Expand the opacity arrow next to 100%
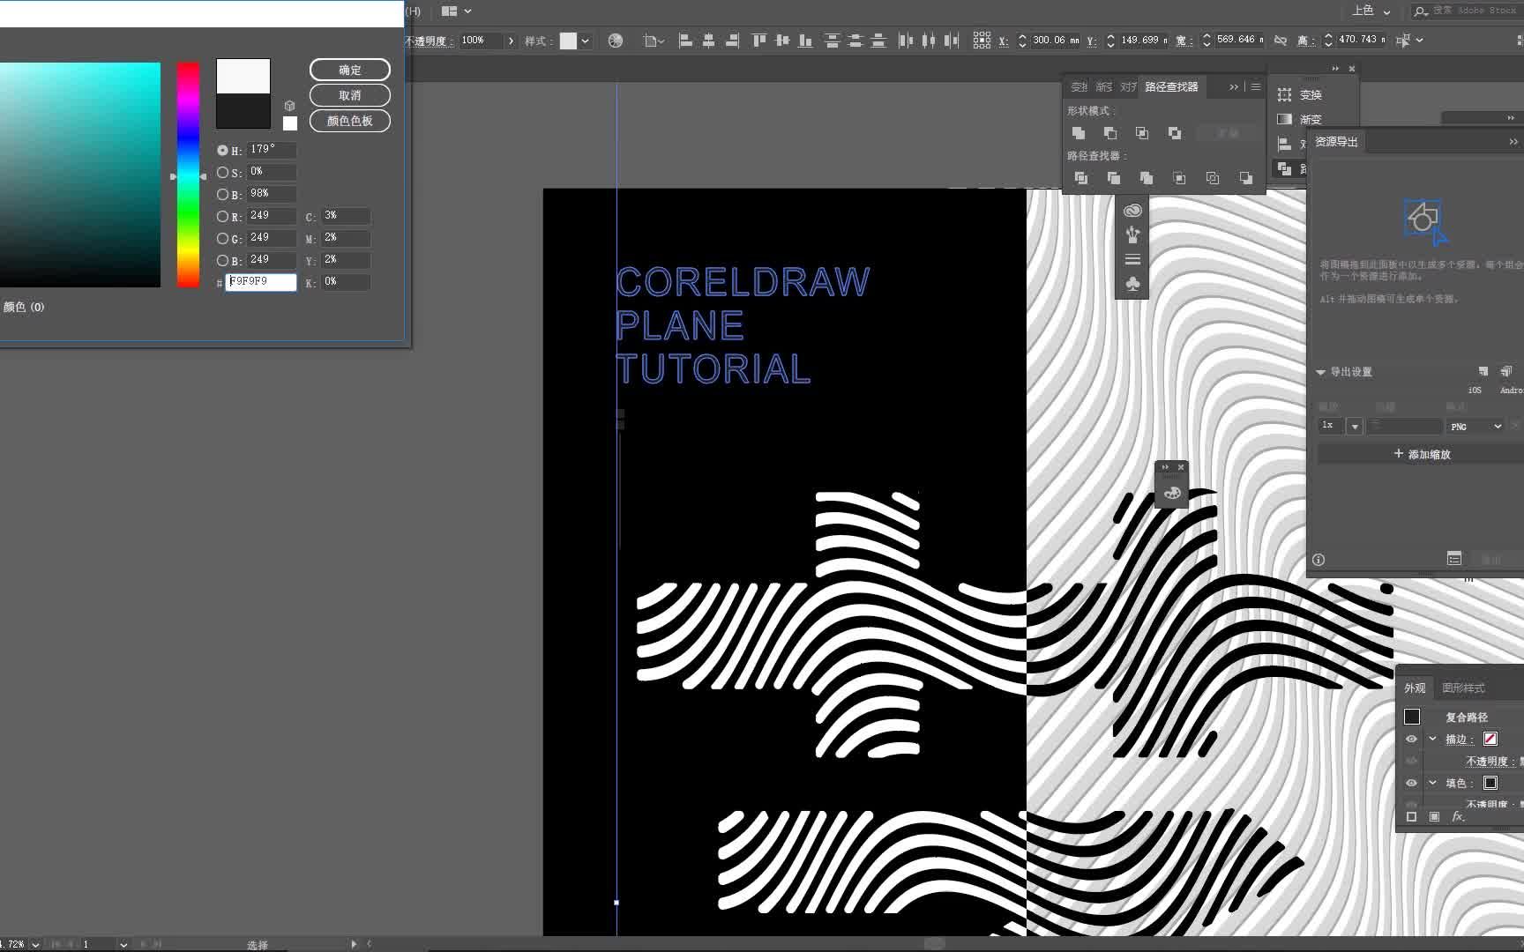1524x952 pixels. [511, 41]
